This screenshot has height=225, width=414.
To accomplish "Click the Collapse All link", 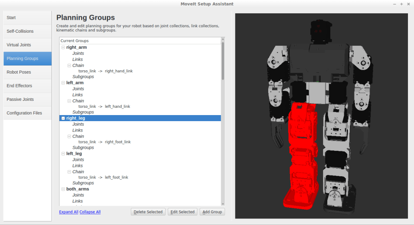I will 90,212.
